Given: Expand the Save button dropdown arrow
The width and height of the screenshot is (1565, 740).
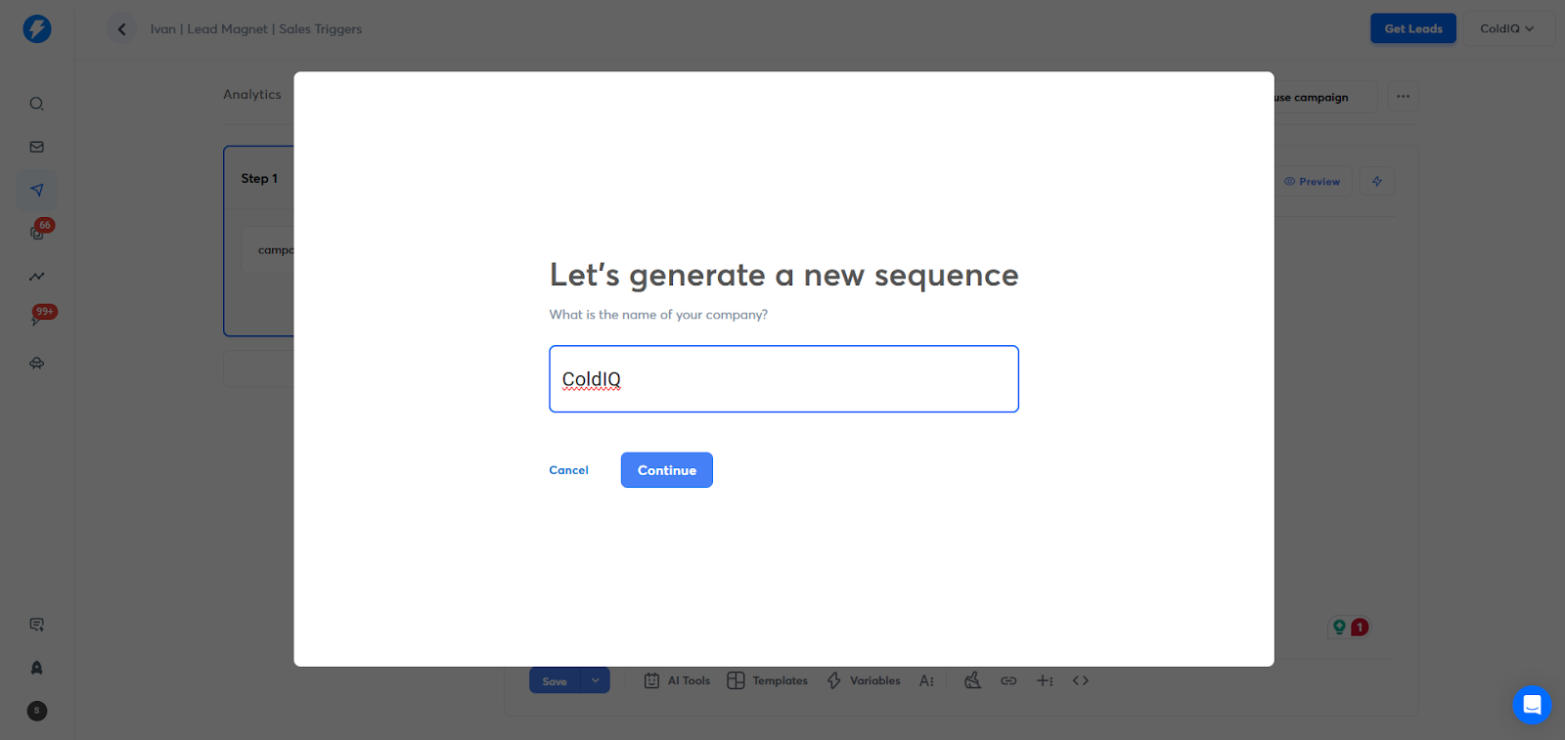Looking at the screenshot, I should [x=596, y=680].
